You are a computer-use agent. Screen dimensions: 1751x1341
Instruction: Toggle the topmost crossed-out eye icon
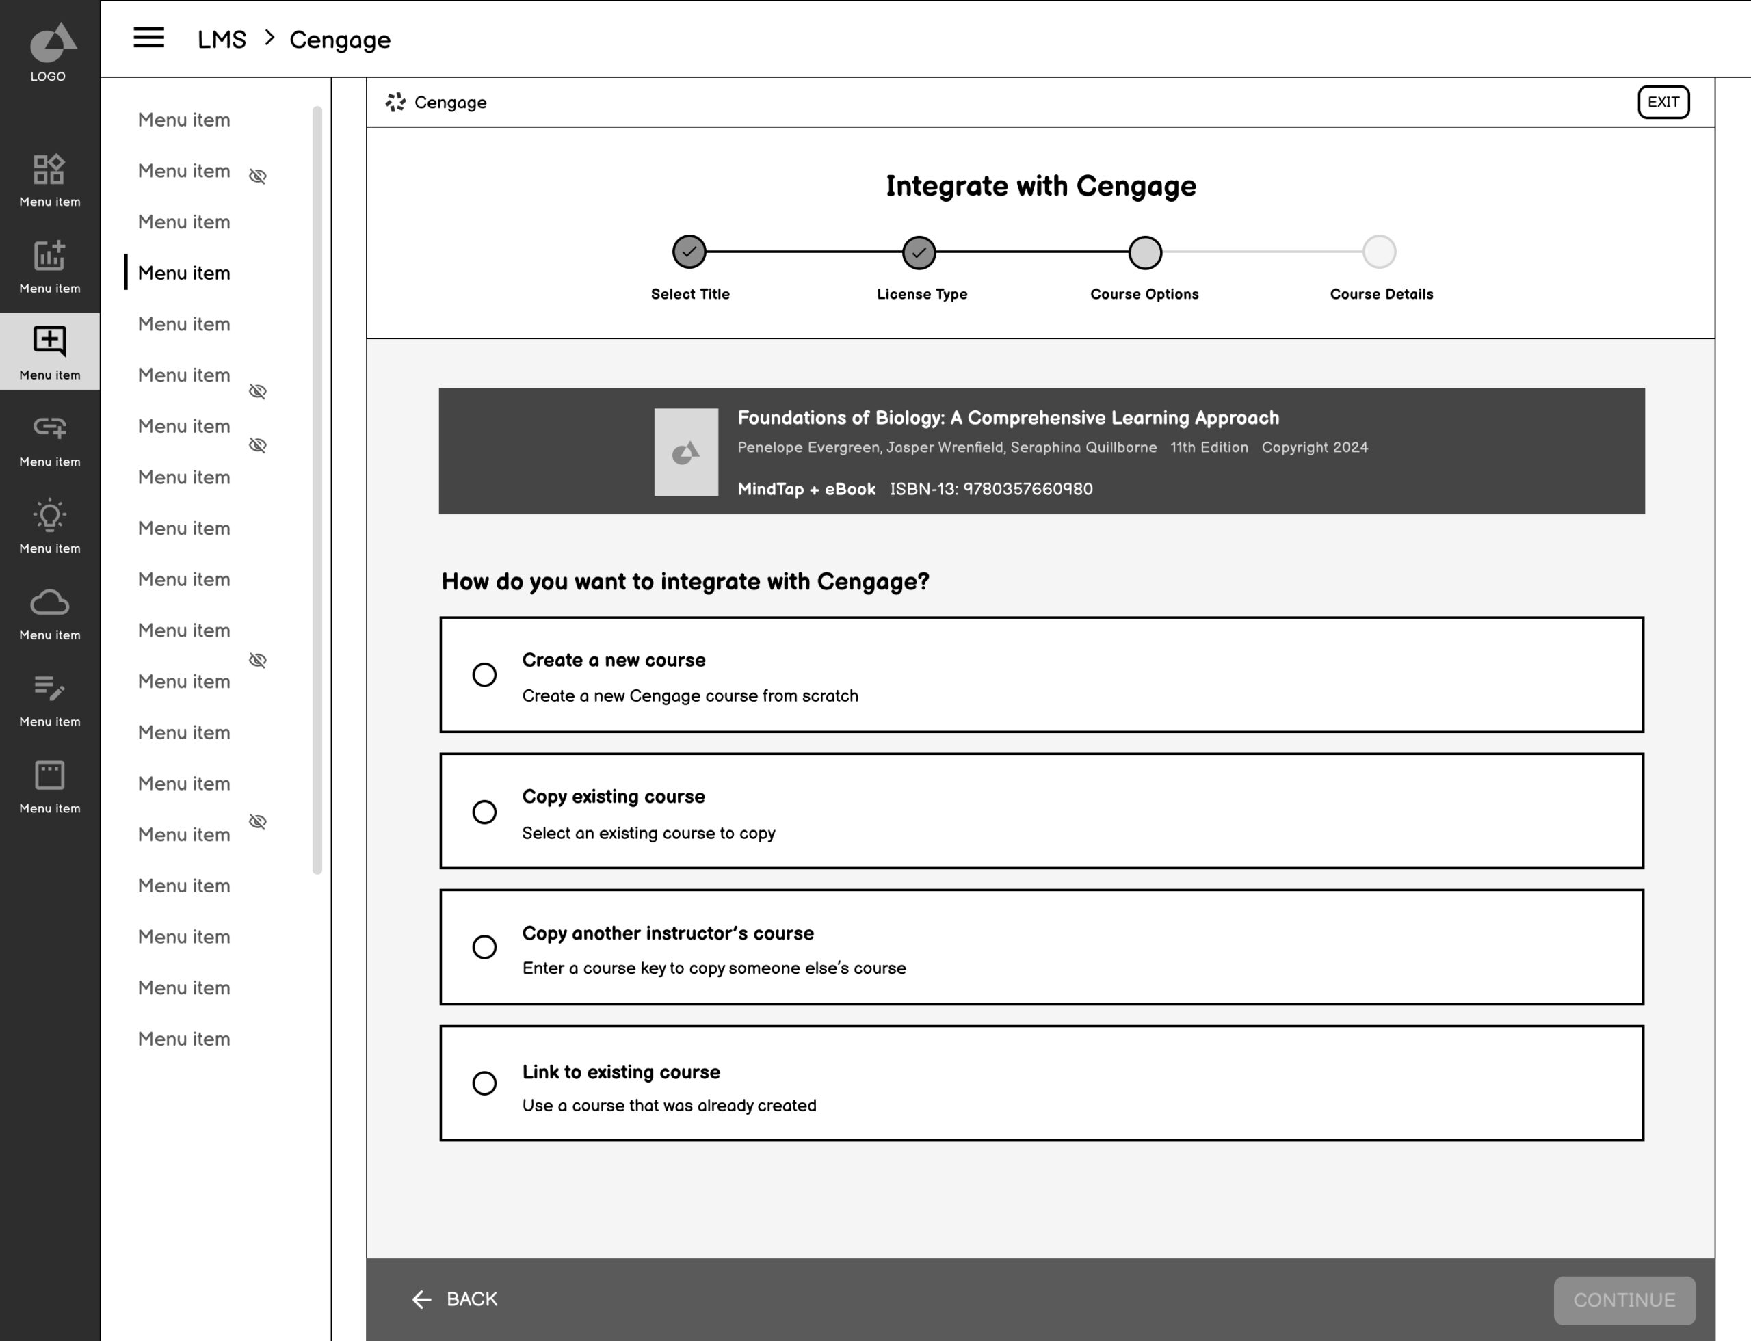[258, 176]
